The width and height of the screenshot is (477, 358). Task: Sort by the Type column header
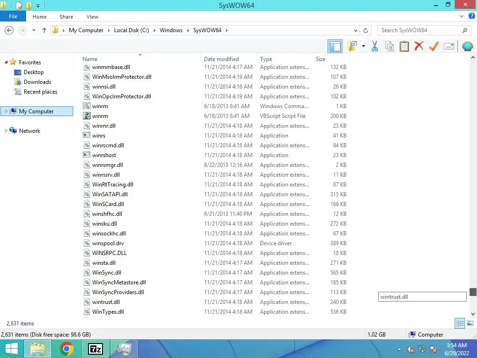pos(285,59)
